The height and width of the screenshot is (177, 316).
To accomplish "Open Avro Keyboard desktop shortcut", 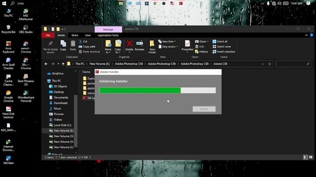I will pyautogui.click(x=8, y=47).
